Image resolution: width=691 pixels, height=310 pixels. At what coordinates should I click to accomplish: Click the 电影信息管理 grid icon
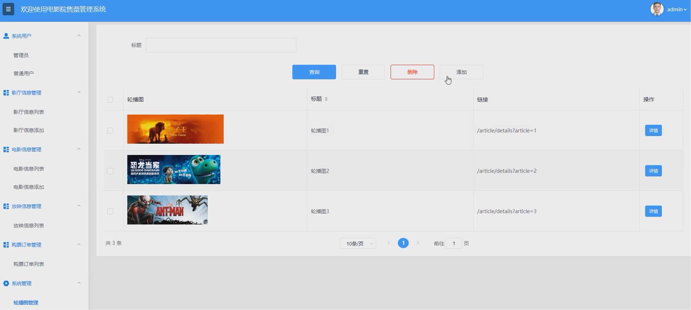point(6,150)
